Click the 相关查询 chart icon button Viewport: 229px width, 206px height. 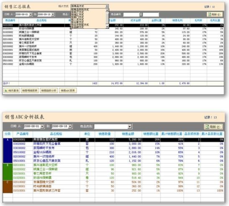point(11,90)
